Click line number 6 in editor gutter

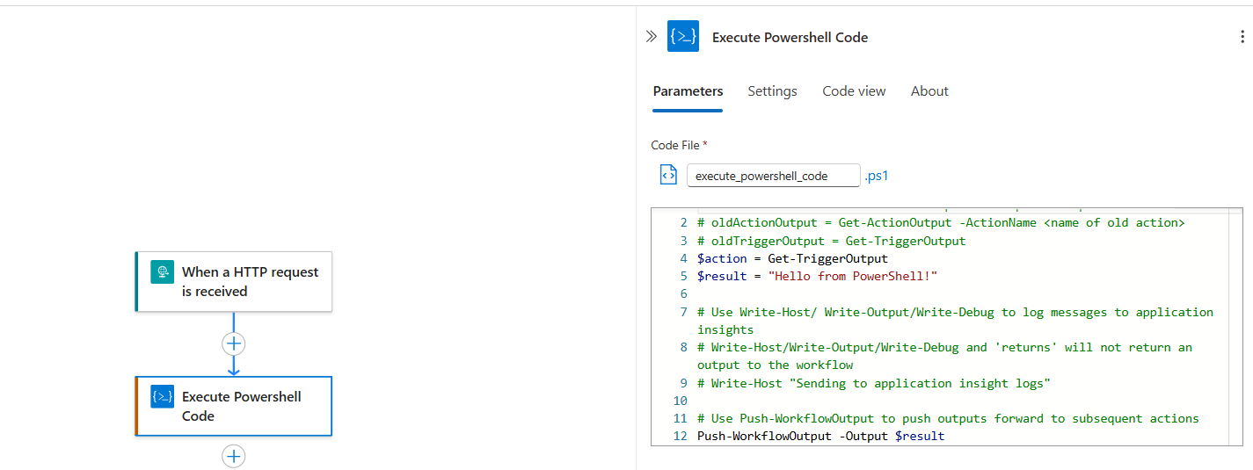pyautogui.click(x=683, y=294)
